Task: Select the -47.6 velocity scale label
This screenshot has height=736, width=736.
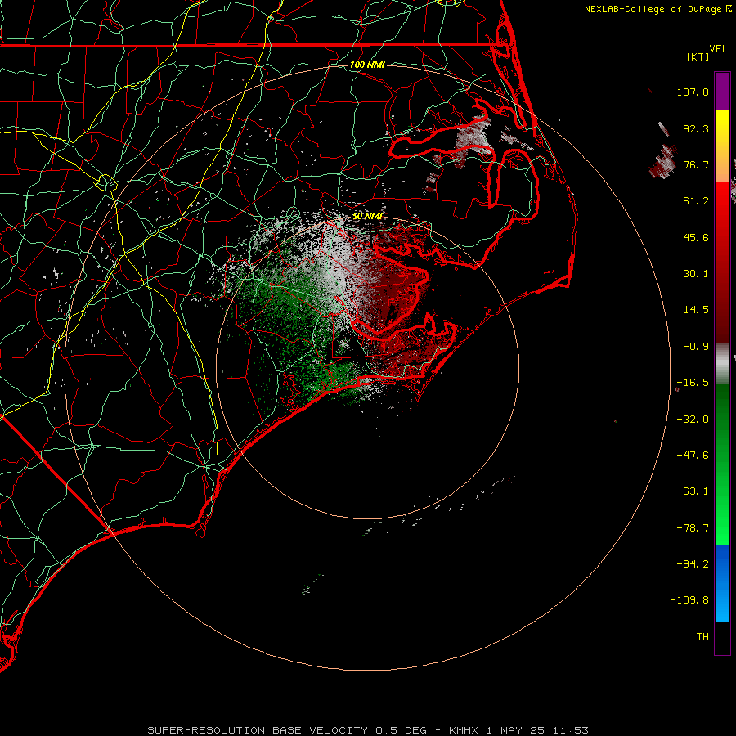Action: (x=693, y=456)
